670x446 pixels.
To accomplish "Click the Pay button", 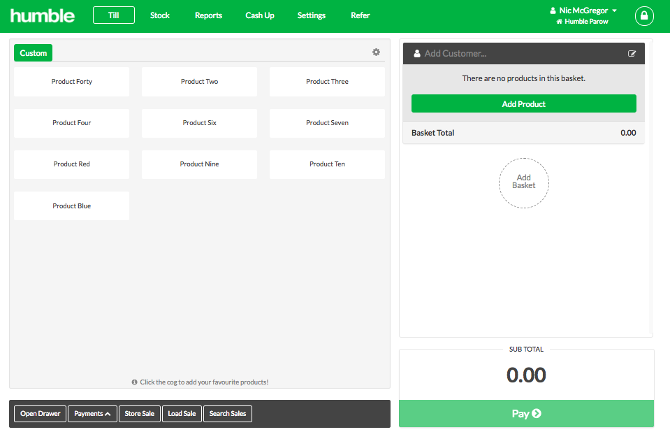I will click(x=526, y=414).
